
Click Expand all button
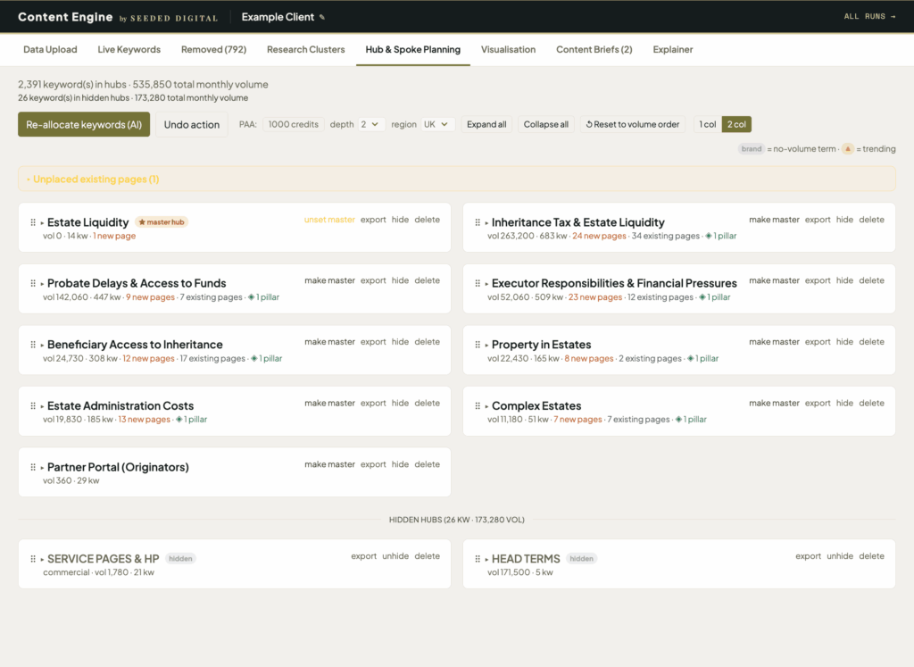click(486, 124)
